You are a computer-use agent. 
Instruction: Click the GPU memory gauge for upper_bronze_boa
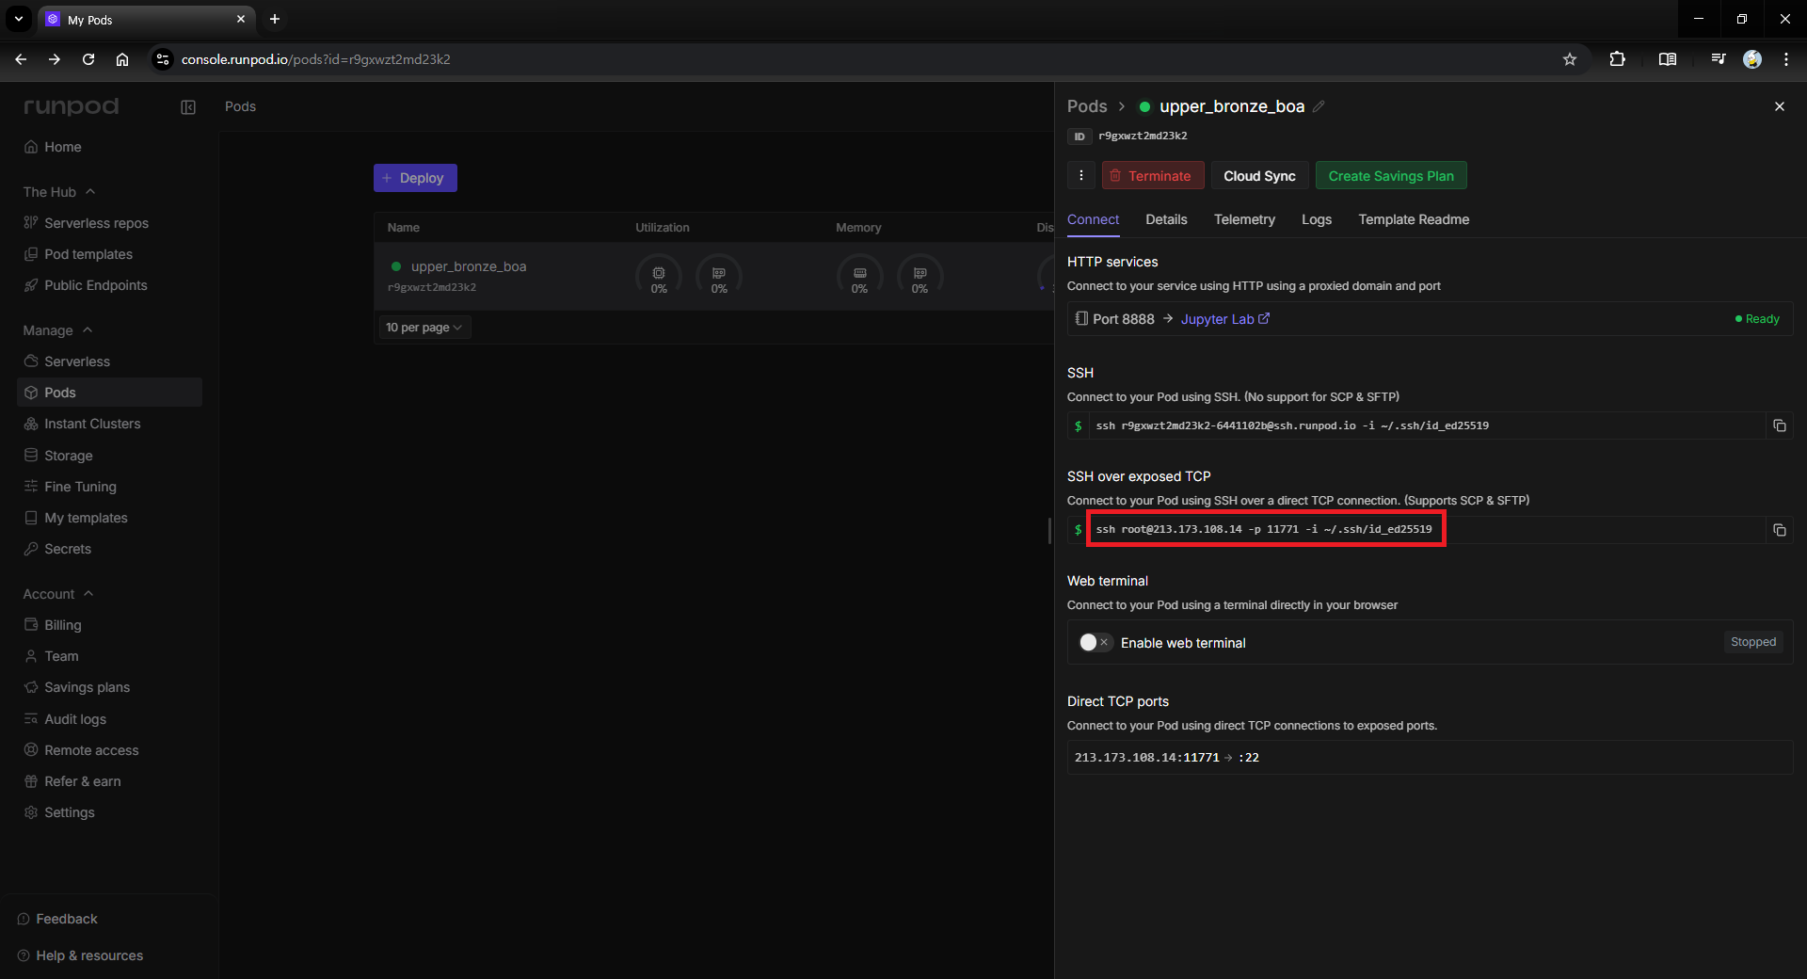pyautogui.click(x=919, y=276)
